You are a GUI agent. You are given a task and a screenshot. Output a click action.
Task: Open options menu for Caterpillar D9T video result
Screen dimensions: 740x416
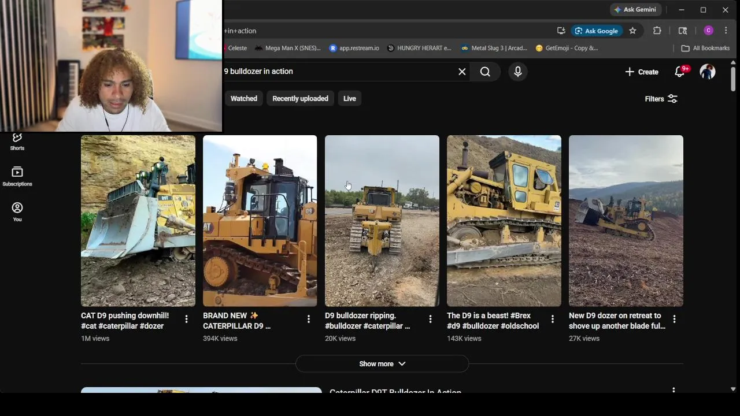click(674, 391)
